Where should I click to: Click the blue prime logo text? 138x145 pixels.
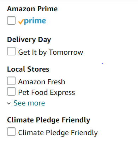pos(35,21)
